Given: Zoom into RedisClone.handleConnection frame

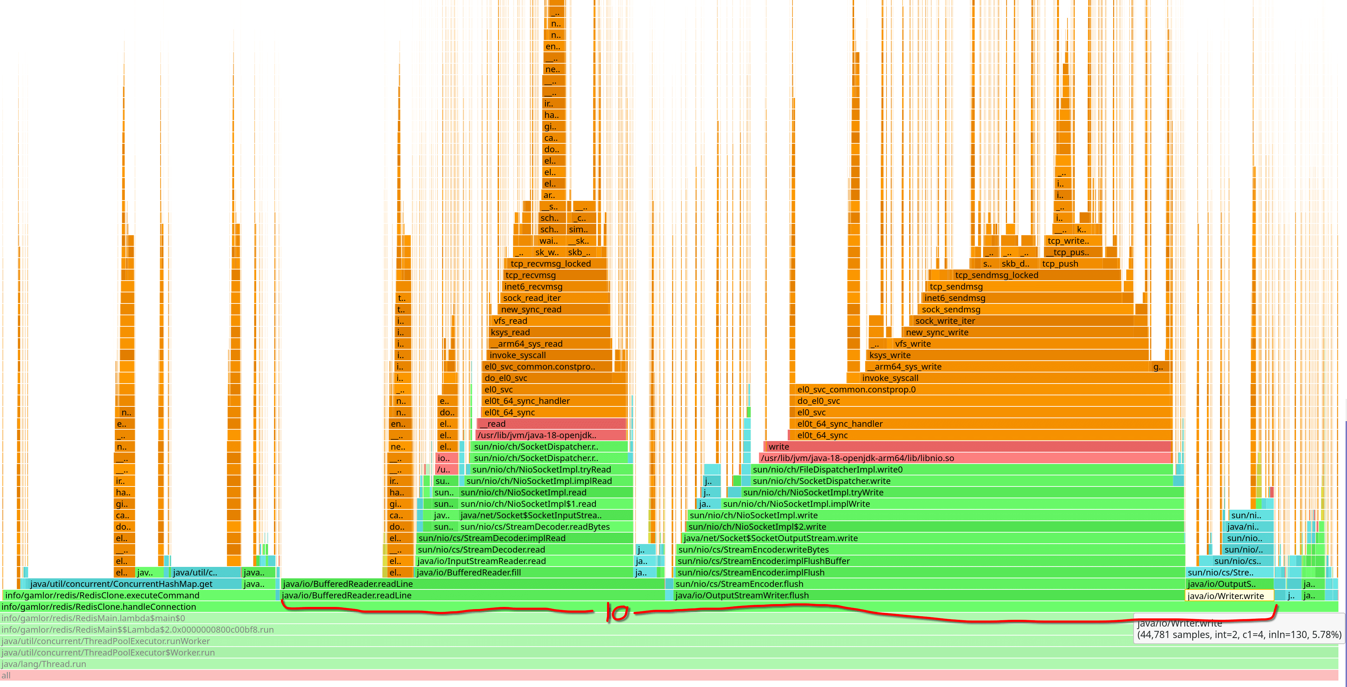Looking at the screenshot, I should tap(669, 607).
